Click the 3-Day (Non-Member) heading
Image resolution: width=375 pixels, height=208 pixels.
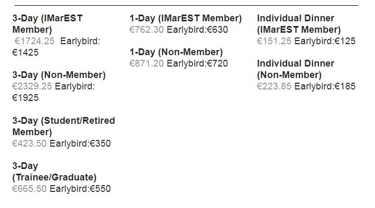click(x=59, y=75)
